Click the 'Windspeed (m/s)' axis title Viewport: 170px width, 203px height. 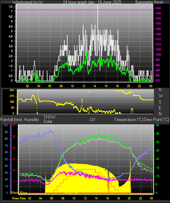[27, 2]
